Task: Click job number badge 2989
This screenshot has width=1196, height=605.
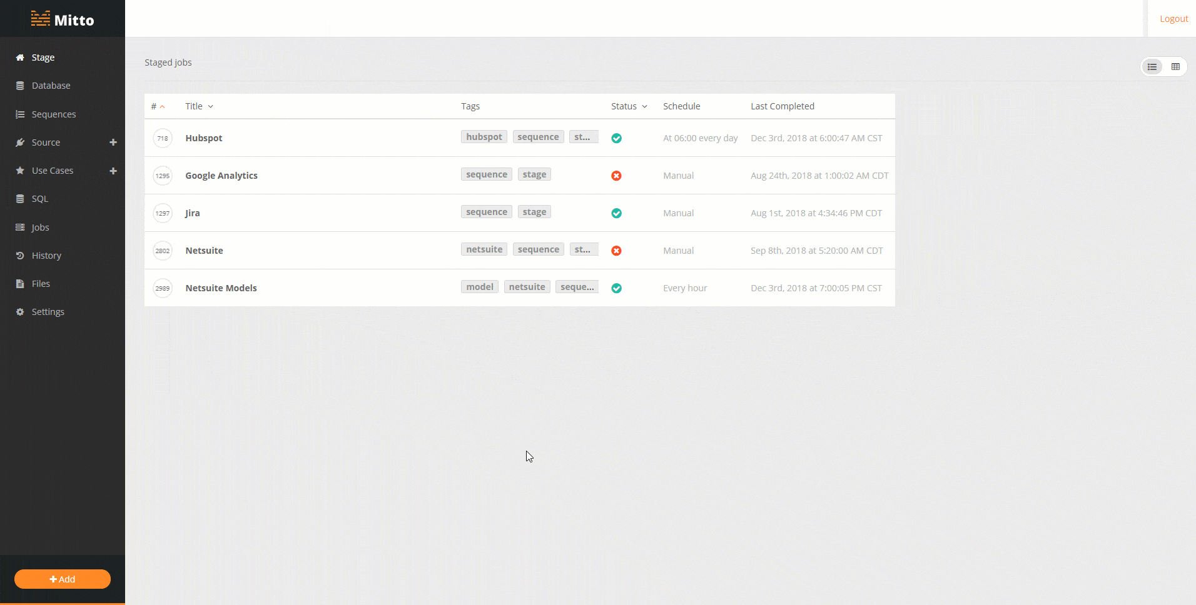Action: [163, 288]
